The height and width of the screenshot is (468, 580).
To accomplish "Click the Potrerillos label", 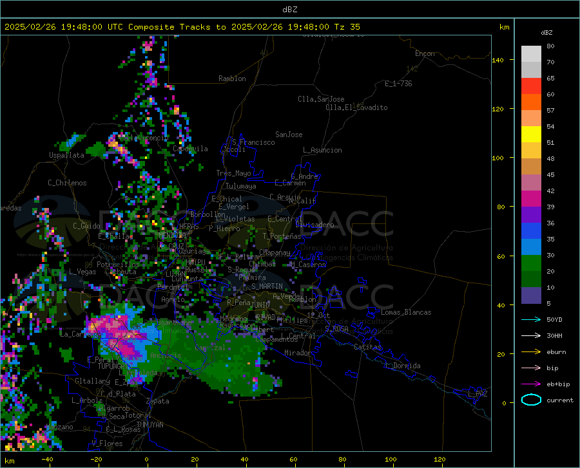I will 118,265.
